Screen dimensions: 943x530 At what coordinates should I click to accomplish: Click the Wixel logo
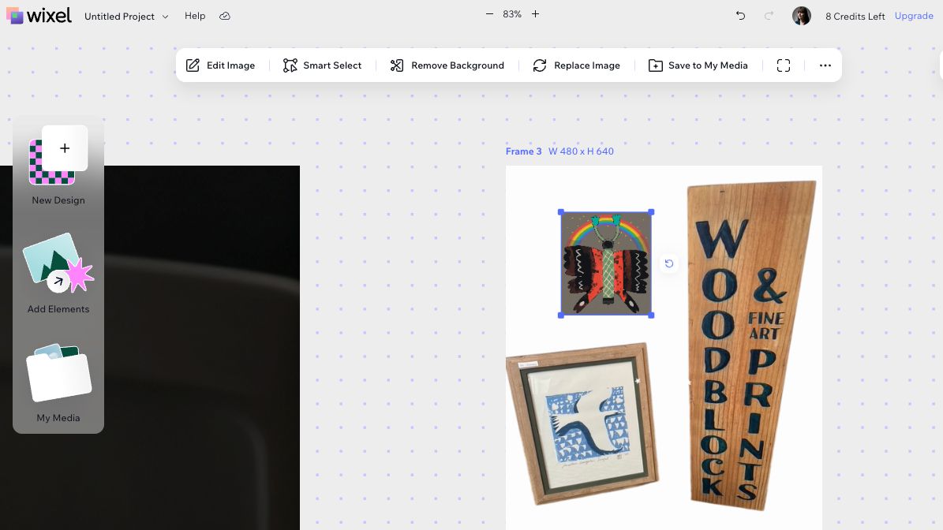[x=38, y=15]
